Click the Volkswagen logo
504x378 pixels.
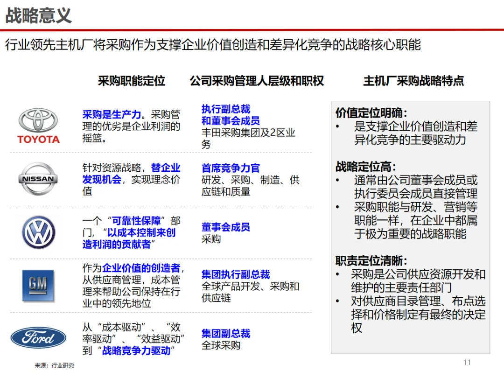38,232
